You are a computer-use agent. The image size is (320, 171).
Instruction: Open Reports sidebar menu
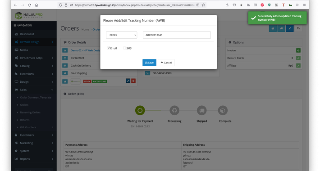tap(34, 159)
